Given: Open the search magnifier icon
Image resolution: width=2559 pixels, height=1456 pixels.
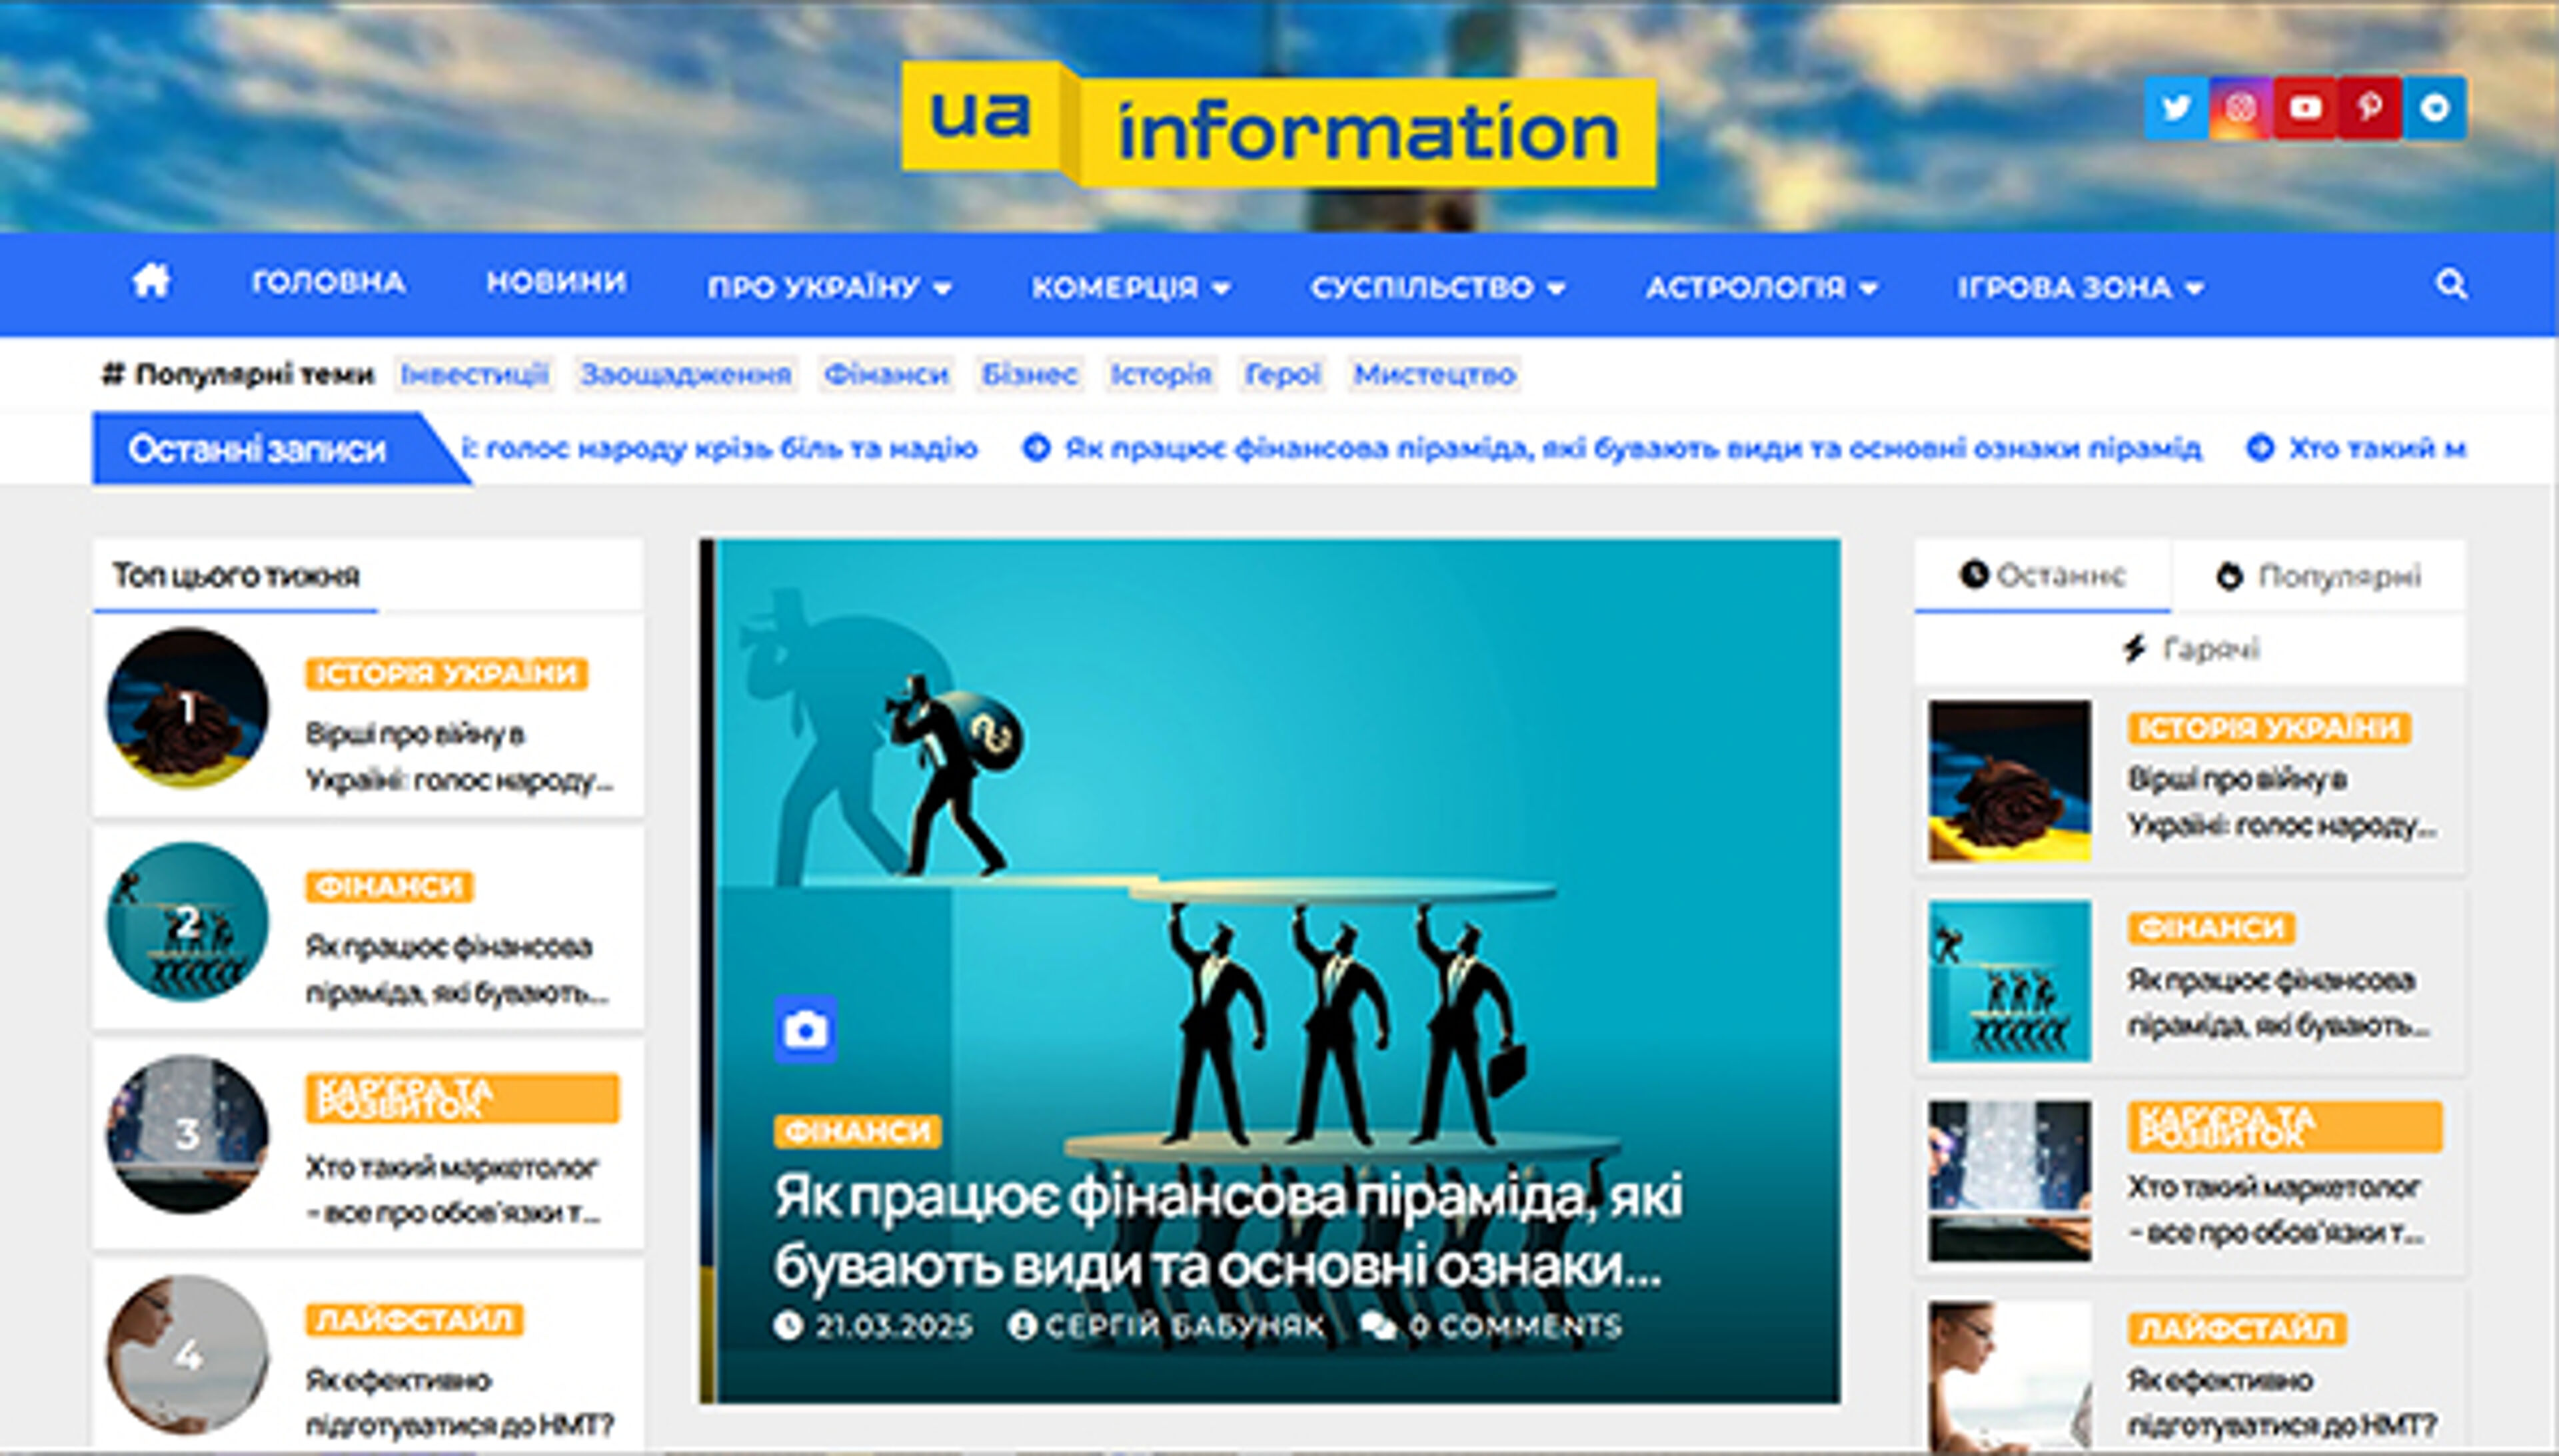Looking at the screenshot, I should point(2451,285).
